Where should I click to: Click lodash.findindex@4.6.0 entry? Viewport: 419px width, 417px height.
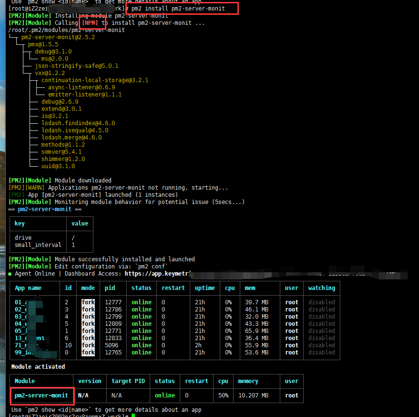point(78,123)
